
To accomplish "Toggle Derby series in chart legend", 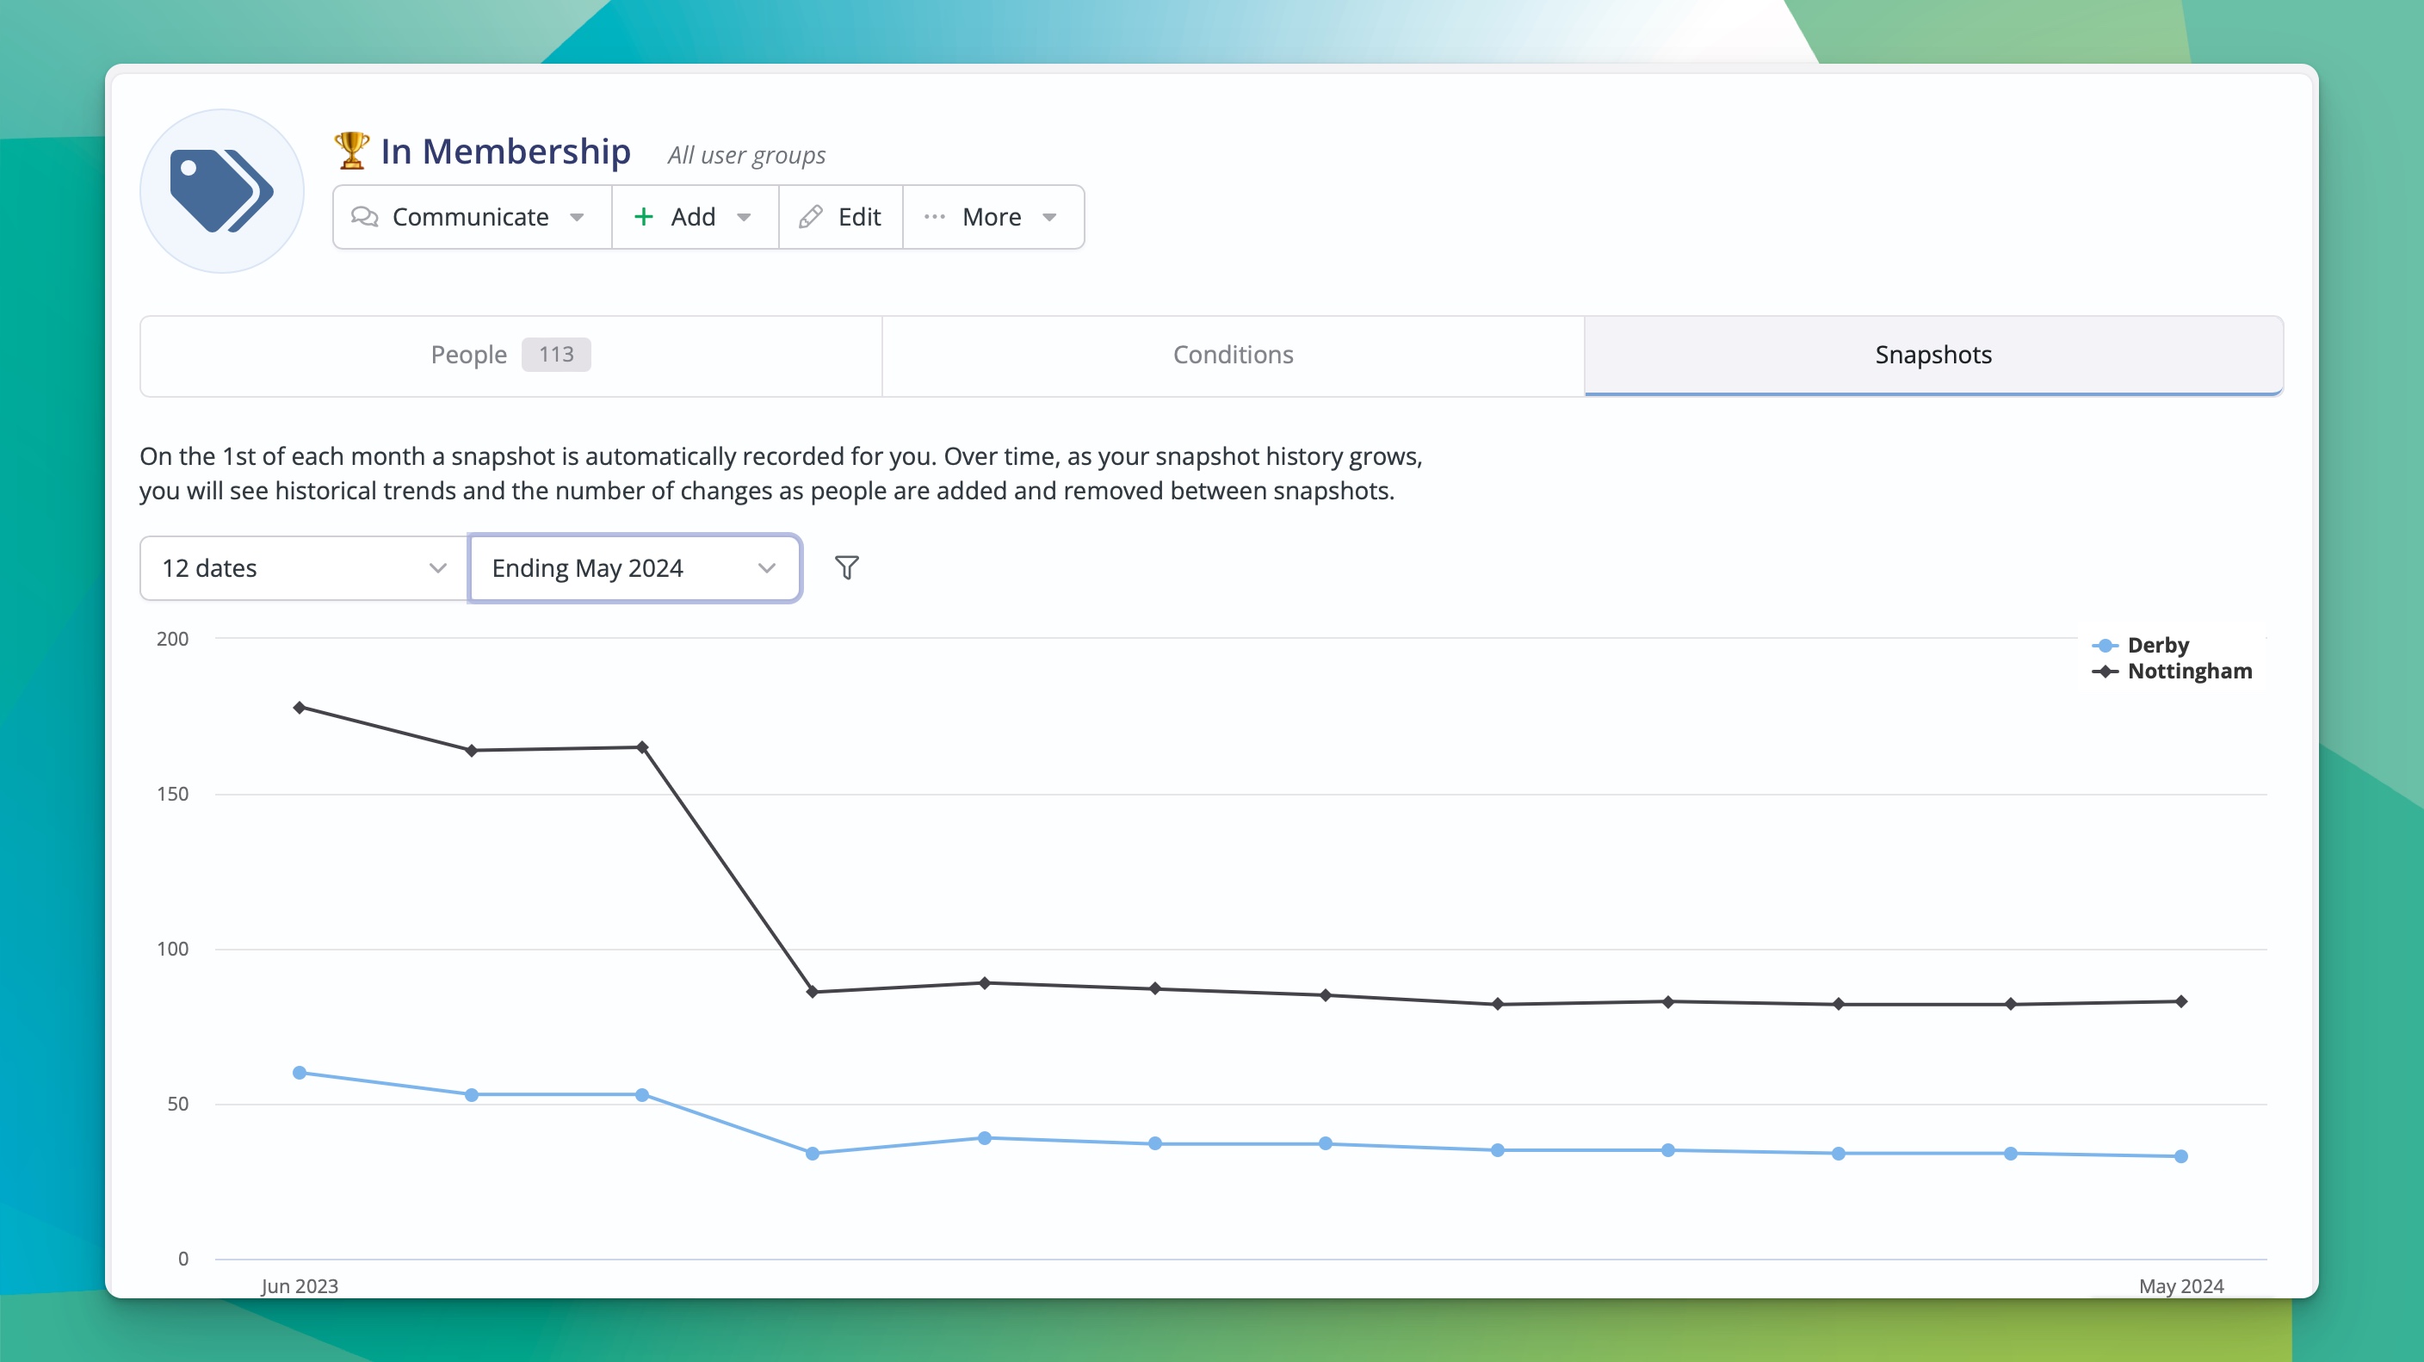I will point(2157,645).
